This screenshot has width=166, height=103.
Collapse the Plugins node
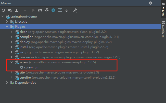pos(7,27)
